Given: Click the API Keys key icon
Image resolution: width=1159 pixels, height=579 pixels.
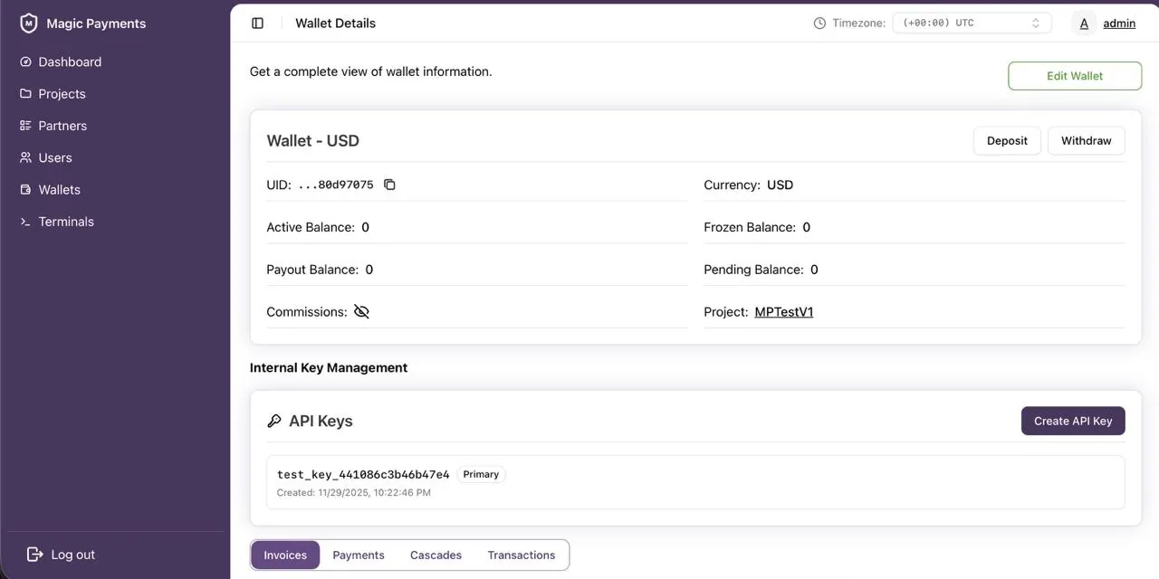Looking at the screenshot, I should click(x=274, y=421).
